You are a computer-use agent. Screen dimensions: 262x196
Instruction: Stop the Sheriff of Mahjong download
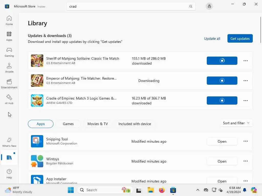222,61
